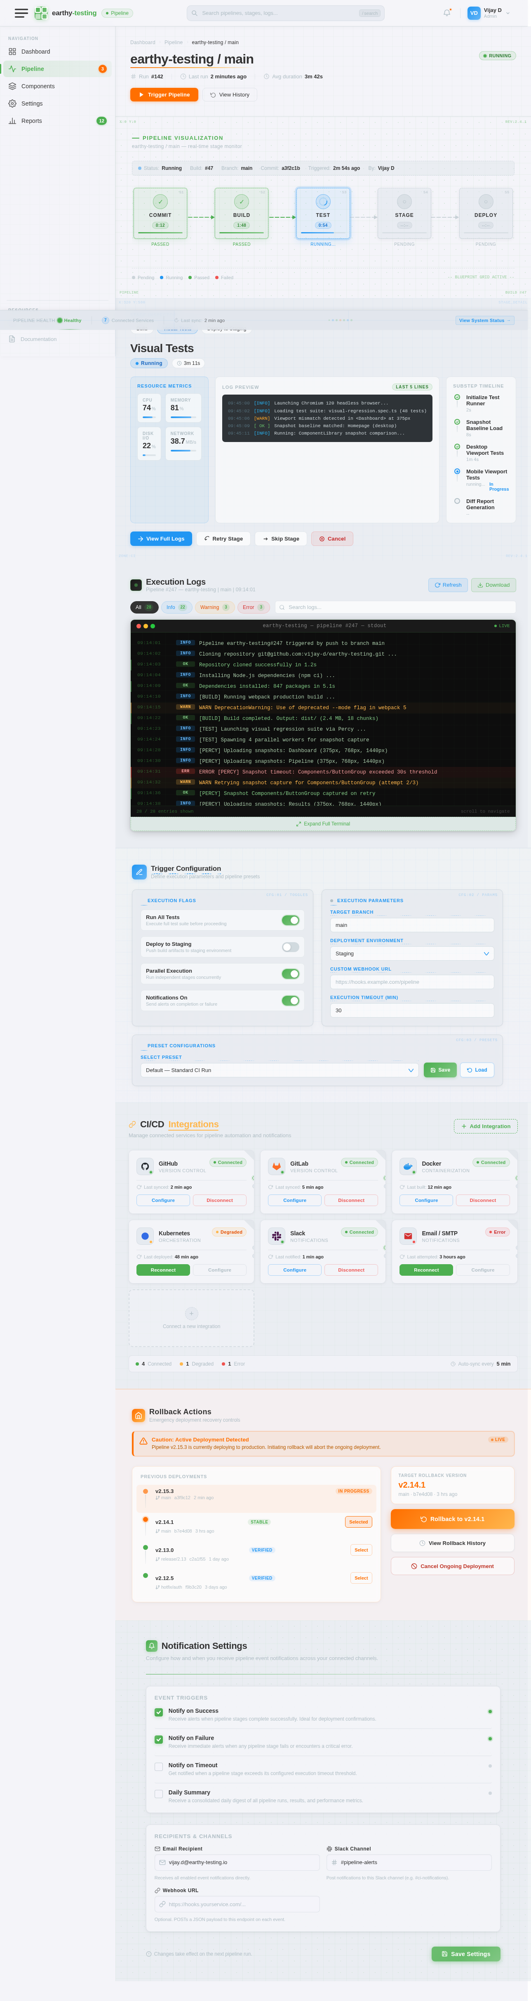Screen dimensions: 531x2001
Task: Expand Full Terminal
Action: (x=323, y=823)
